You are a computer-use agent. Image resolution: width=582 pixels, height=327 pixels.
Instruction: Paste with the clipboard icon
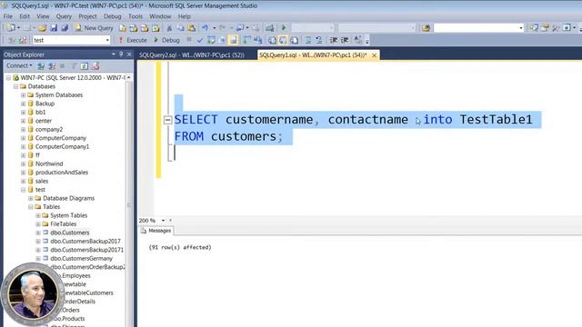[192, 28]
